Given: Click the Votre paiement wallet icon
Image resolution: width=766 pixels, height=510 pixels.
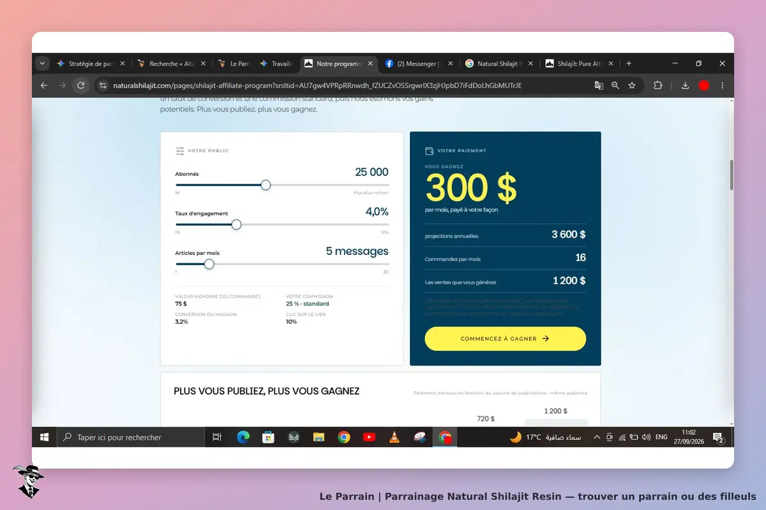Looking at the screenshot, I should point(430,151).
